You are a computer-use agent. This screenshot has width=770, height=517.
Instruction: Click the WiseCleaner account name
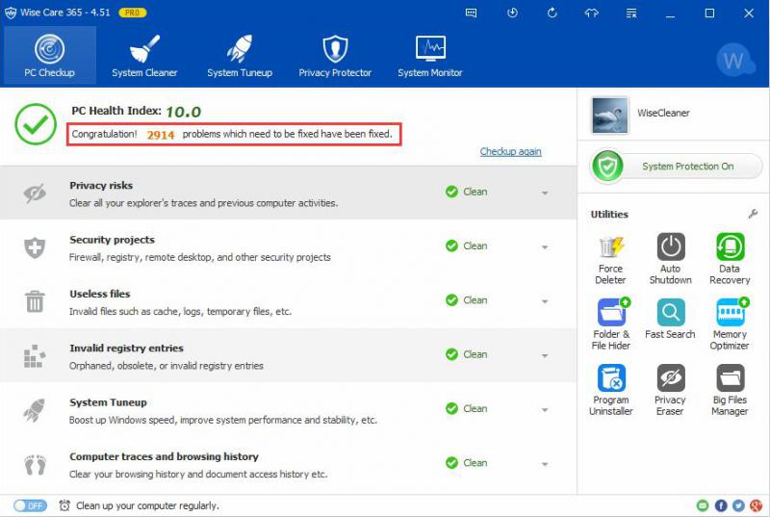(x=663, y=113)
